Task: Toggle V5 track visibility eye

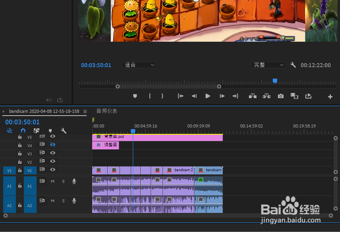Action: [53, 136]
